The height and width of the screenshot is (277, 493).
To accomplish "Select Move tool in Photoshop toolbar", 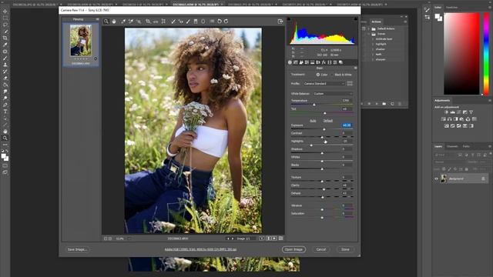I will 5,12.
